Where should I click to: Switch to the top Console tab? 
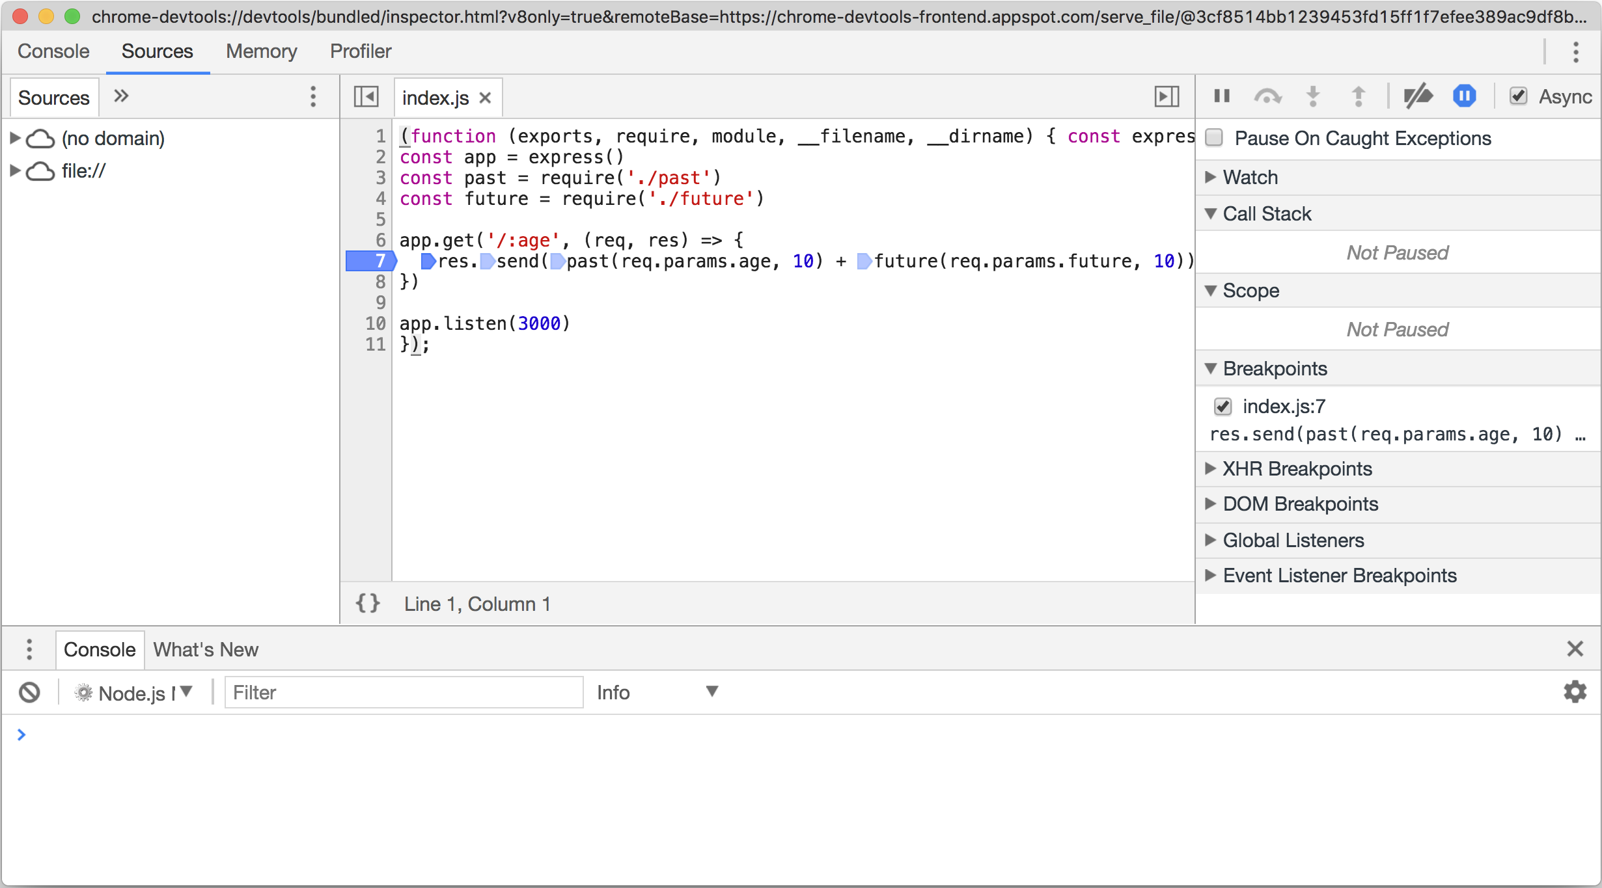(53, 51)
